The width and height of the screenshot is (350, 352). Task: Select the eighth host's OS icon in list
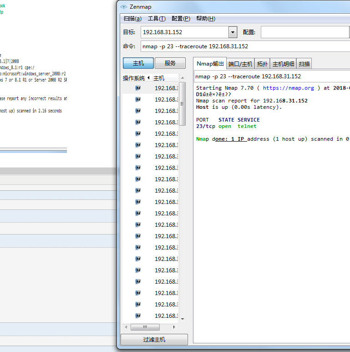pyautogui.click(x=138, y=168)
